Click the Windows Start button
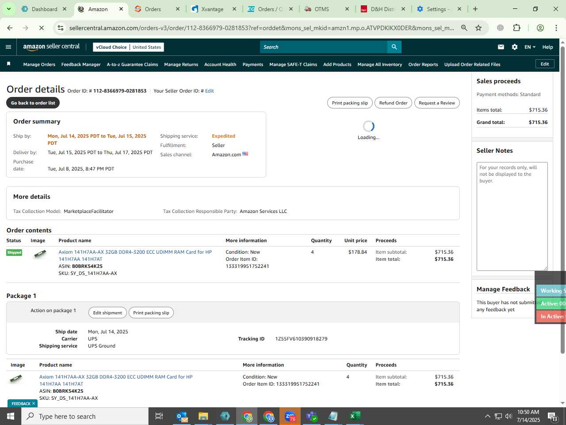Viewport: 566px width, 425px height. point(11,416)
